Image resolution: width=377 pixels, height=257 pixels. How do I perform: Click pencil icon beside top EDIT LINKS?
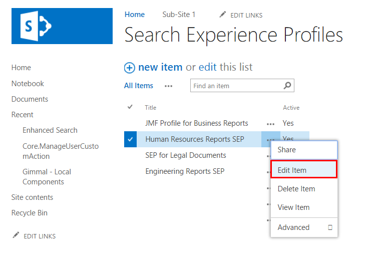[x=223, y=15]
